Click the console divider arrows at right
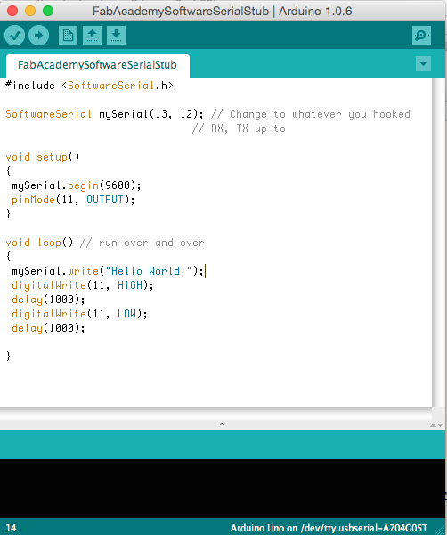This screenshot has width=447, height=535. [436, 425]
